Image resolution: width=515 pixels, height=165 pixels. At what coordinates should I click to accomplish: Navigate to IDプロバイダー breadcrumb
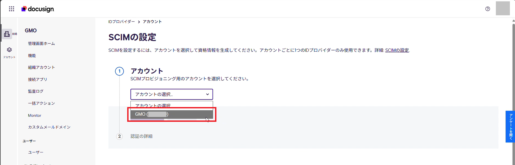122,22
